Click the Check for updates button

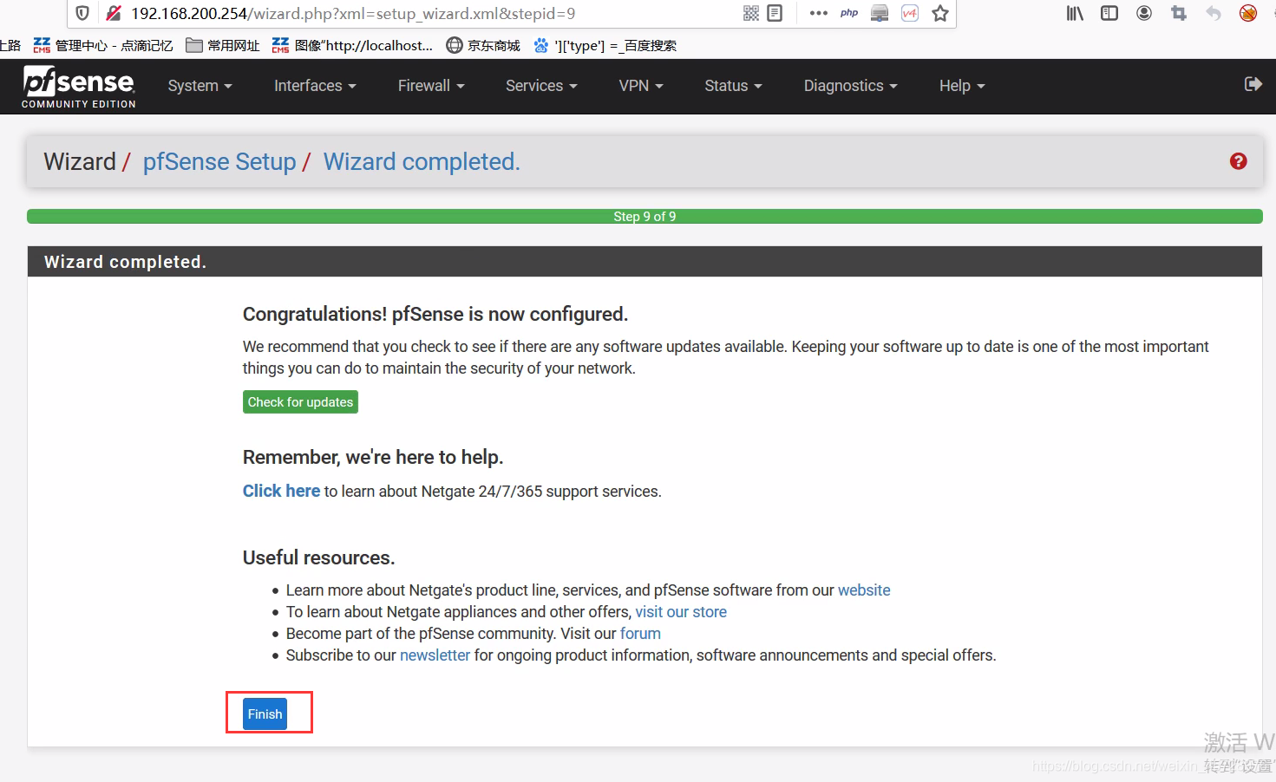click(300, 402)
